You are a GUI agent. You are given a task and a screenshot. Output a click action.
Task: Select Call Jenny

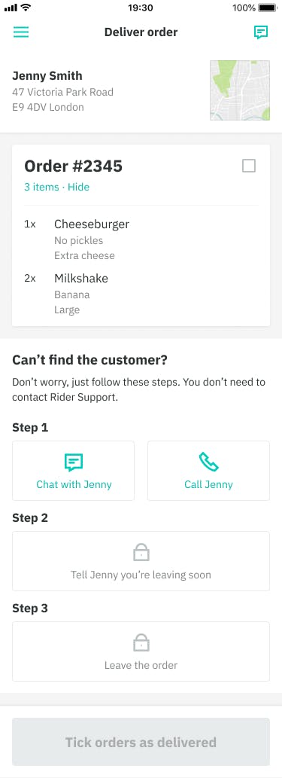[208, 471]
